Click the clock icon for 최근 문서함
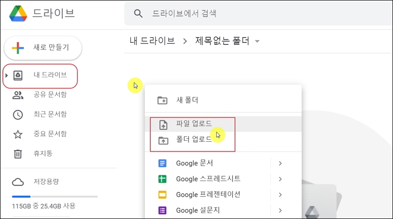 click(18, 115)
